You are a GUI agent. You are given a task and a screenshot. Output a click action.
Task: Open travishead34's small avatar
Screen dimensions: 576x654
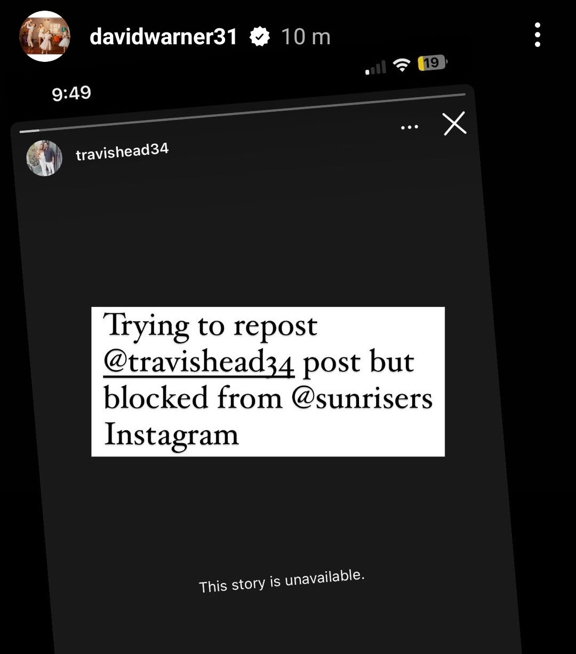[x=44, y=158]
